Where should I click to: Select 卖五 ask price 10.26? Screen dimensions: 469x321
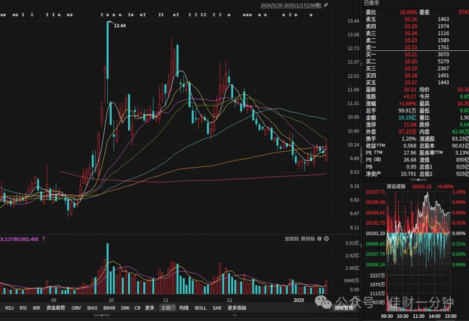[x=411, y=19]
